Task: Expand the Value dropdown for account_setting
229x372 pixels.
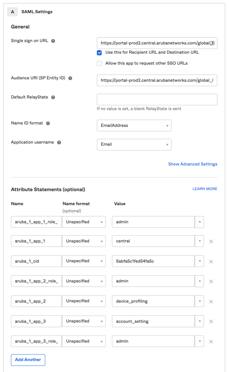Action: tap(200, 321)
